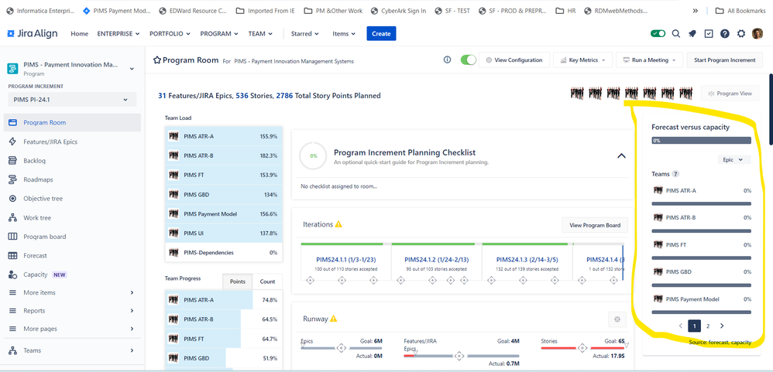This screenshot has width=773, height=372.
Task: Open the ENTERPRISE dropdown menu
Action: pos(119,33)
